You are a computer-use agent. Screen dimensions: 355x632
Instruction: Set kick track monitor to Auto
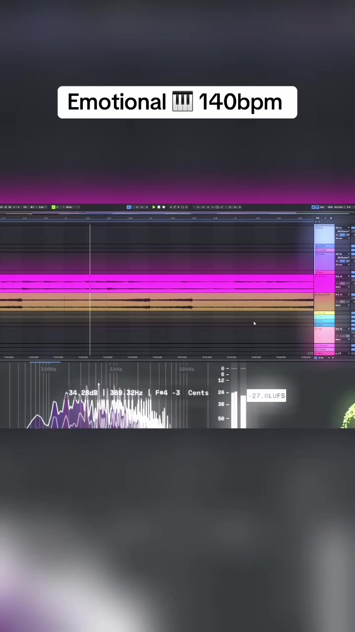(342, 235)
